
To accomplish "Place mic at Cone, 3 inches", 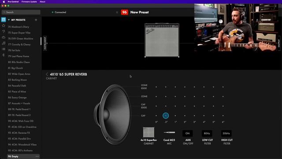I will [x=194, y=96].
